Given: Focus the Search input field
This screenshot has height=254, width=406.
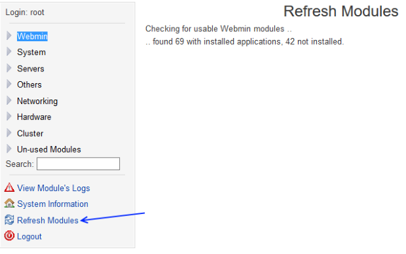Looking at the screenshot, I should [78, 164].
